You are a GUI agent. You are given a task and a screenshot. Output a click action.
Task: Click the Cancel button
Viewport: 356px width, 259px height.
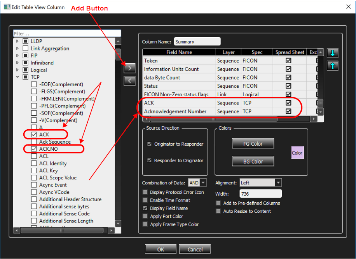195,249
